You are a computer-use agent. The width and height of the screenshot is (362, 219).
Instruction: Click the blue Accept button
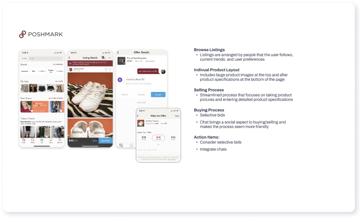tap(158, 94)
